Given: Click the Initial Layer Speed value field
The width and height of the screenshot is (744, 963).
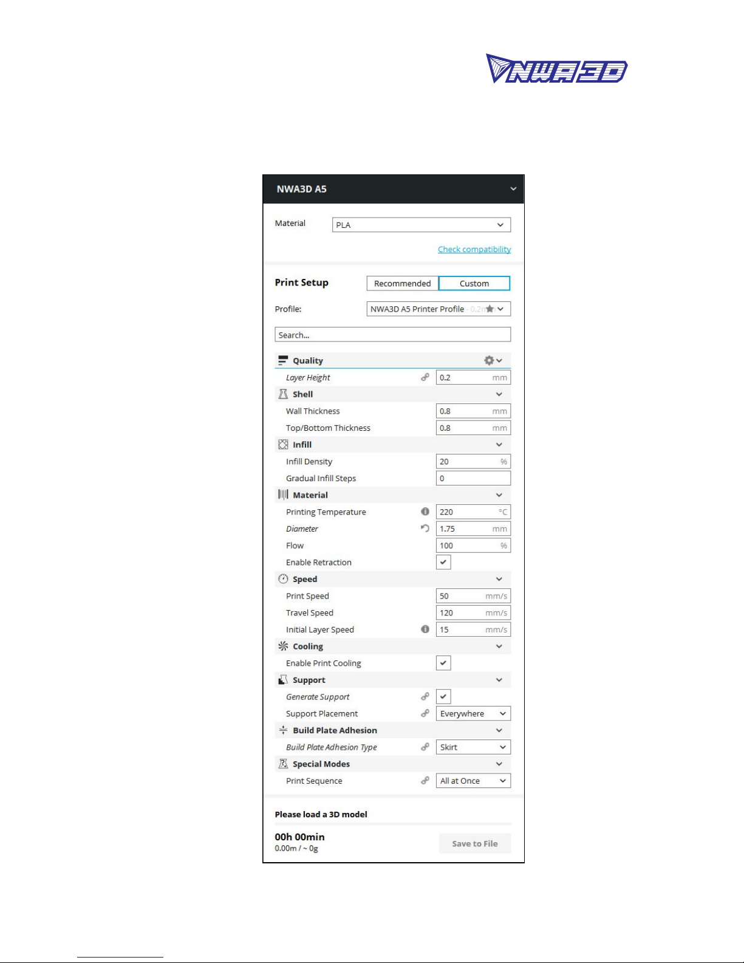Looking at the screenshot, I should (473, 629).
